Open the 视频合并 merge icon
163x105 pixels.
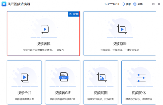25,78
